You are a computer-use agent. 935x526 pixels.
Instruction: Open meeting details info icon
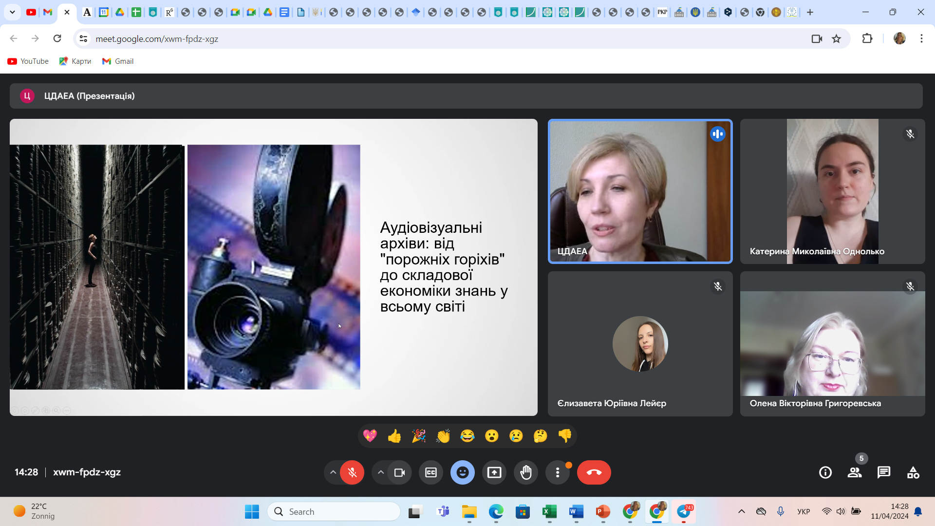point(825,472)
